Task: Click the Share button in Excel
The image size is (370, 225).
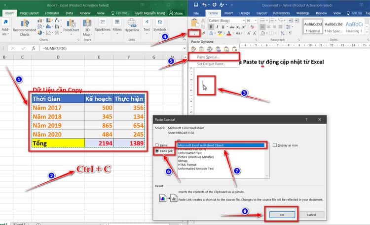Action: [x=176, y=13]
